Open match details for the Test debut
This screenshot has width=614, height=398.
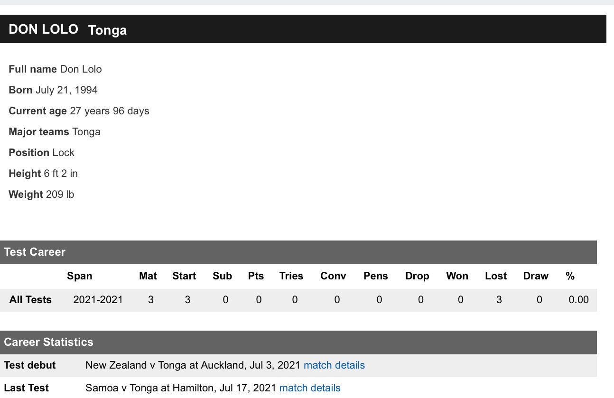point(334,365)
